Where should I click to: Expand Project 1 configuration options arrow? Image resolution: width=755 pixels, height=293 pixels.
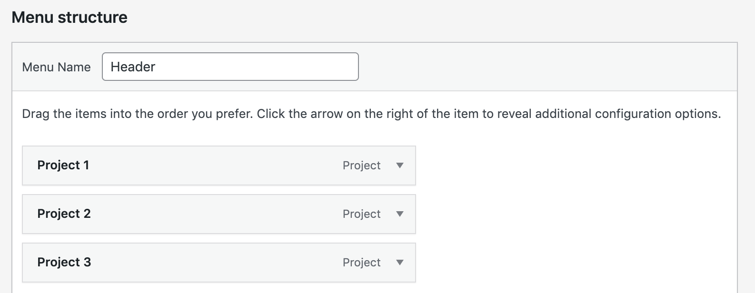click(x=400, y=166)
